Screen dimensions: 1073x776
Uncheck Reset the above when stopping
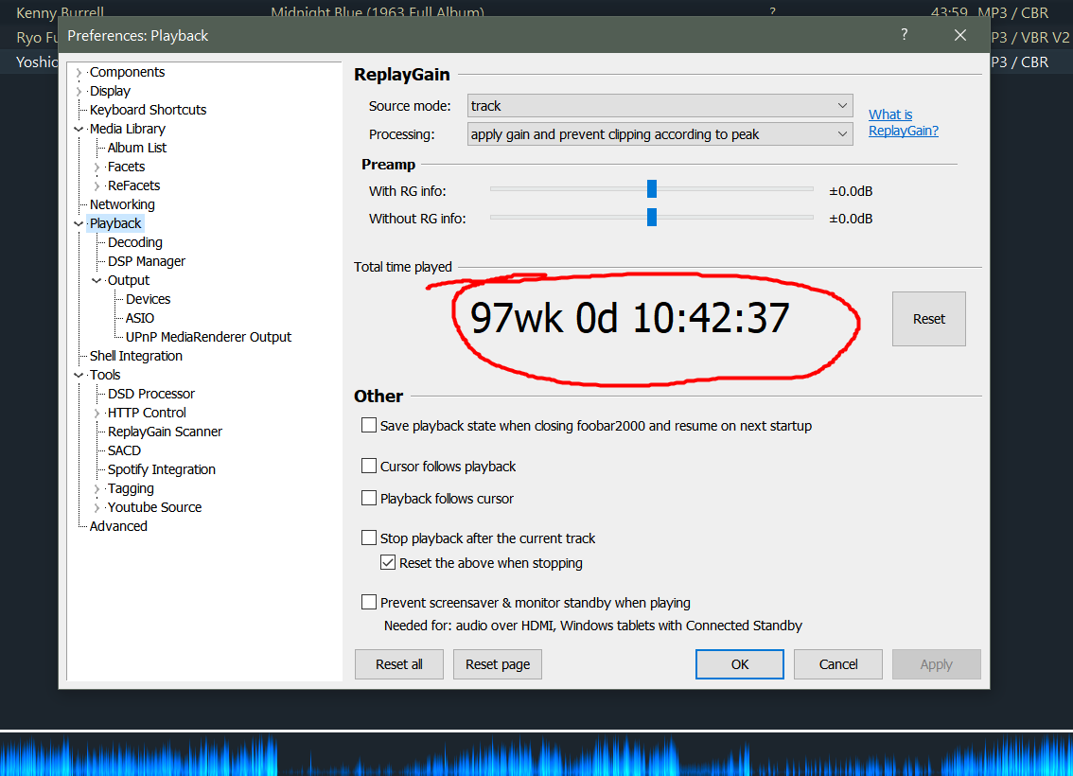[388, 563]
